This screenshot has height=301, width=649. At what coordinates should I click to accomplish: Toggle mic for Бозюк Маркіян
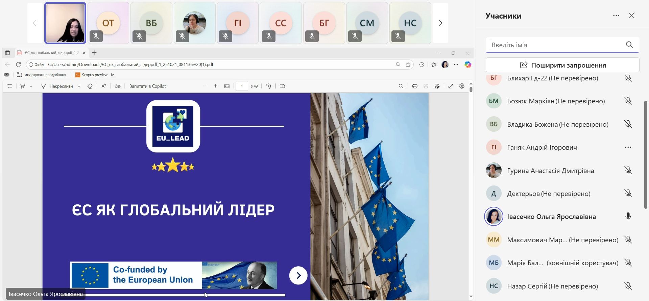(x=628, y=101)
